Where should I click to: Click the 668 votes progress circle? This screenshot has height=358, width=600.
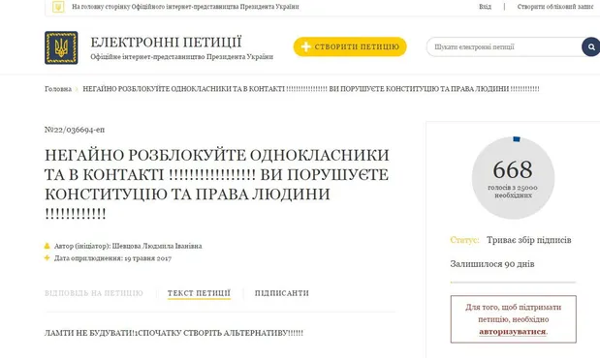[x=513, y=178]
